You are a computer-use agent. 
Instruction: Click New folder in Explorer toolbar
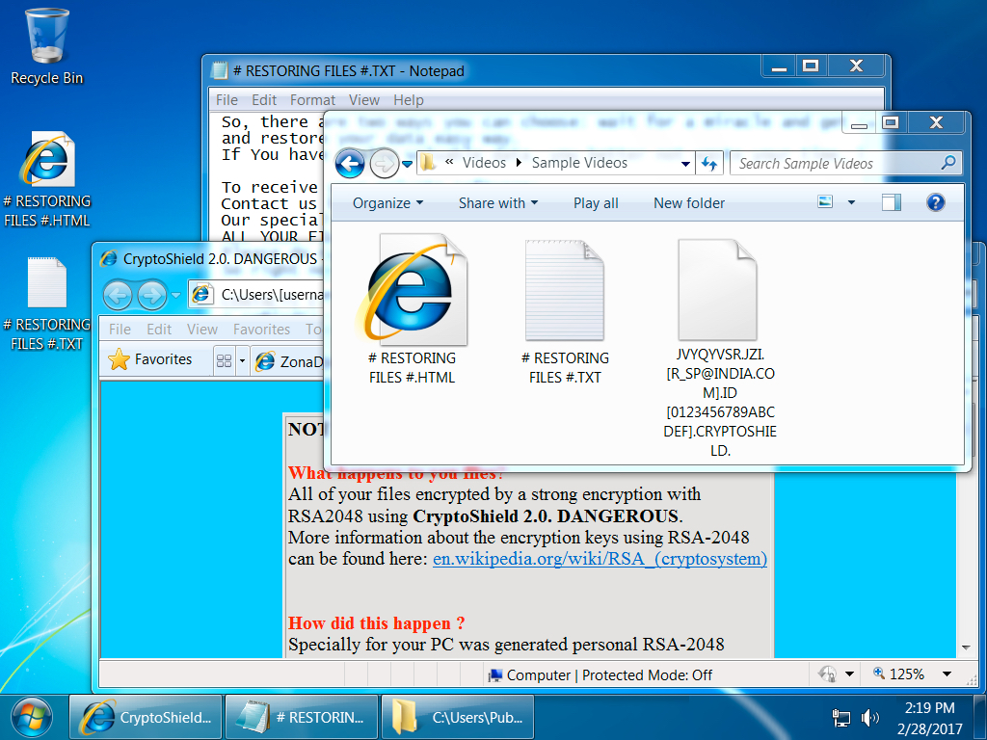tap(688, 203)
